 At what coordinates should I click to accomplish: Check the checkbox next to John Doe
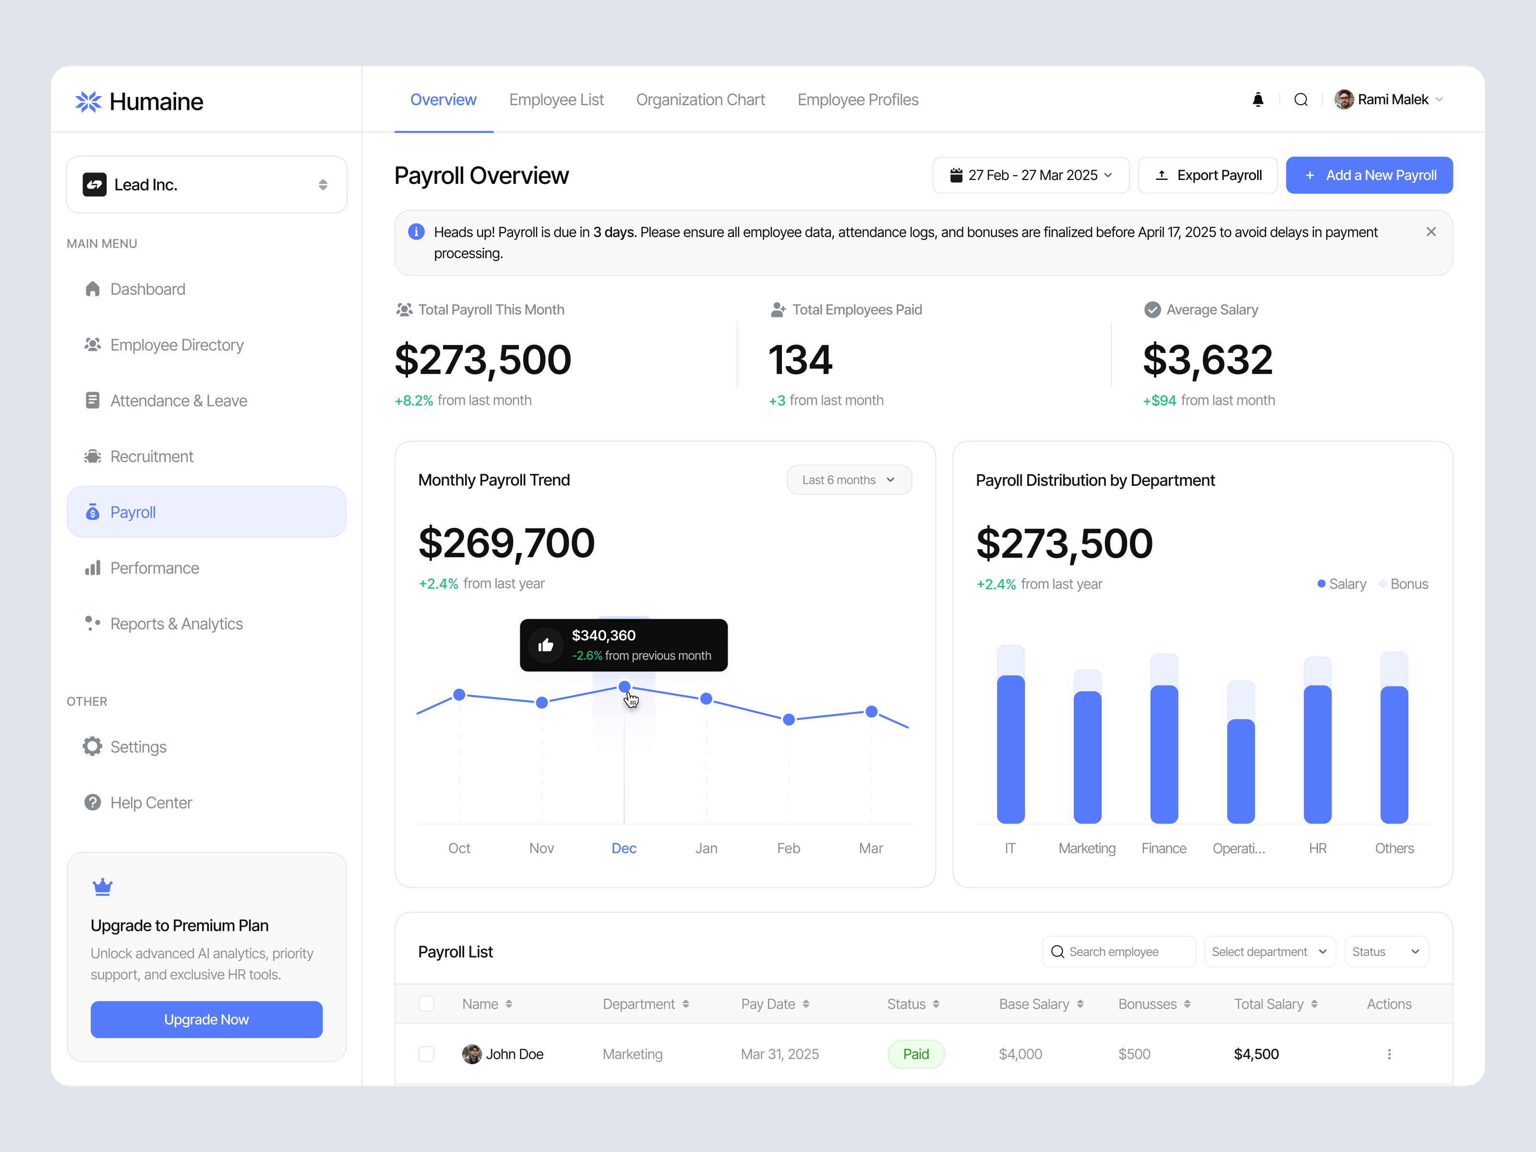[426, 1054]
